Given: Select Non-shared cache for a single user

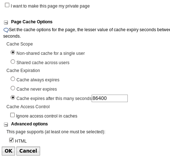Looking at the screenshot, I should pos(13,52).
